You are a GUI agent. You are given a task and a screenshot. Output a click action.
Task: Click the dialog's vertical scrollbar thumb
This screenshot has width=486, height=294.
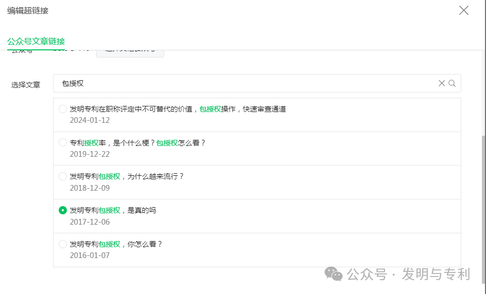[x=484, y=210]
